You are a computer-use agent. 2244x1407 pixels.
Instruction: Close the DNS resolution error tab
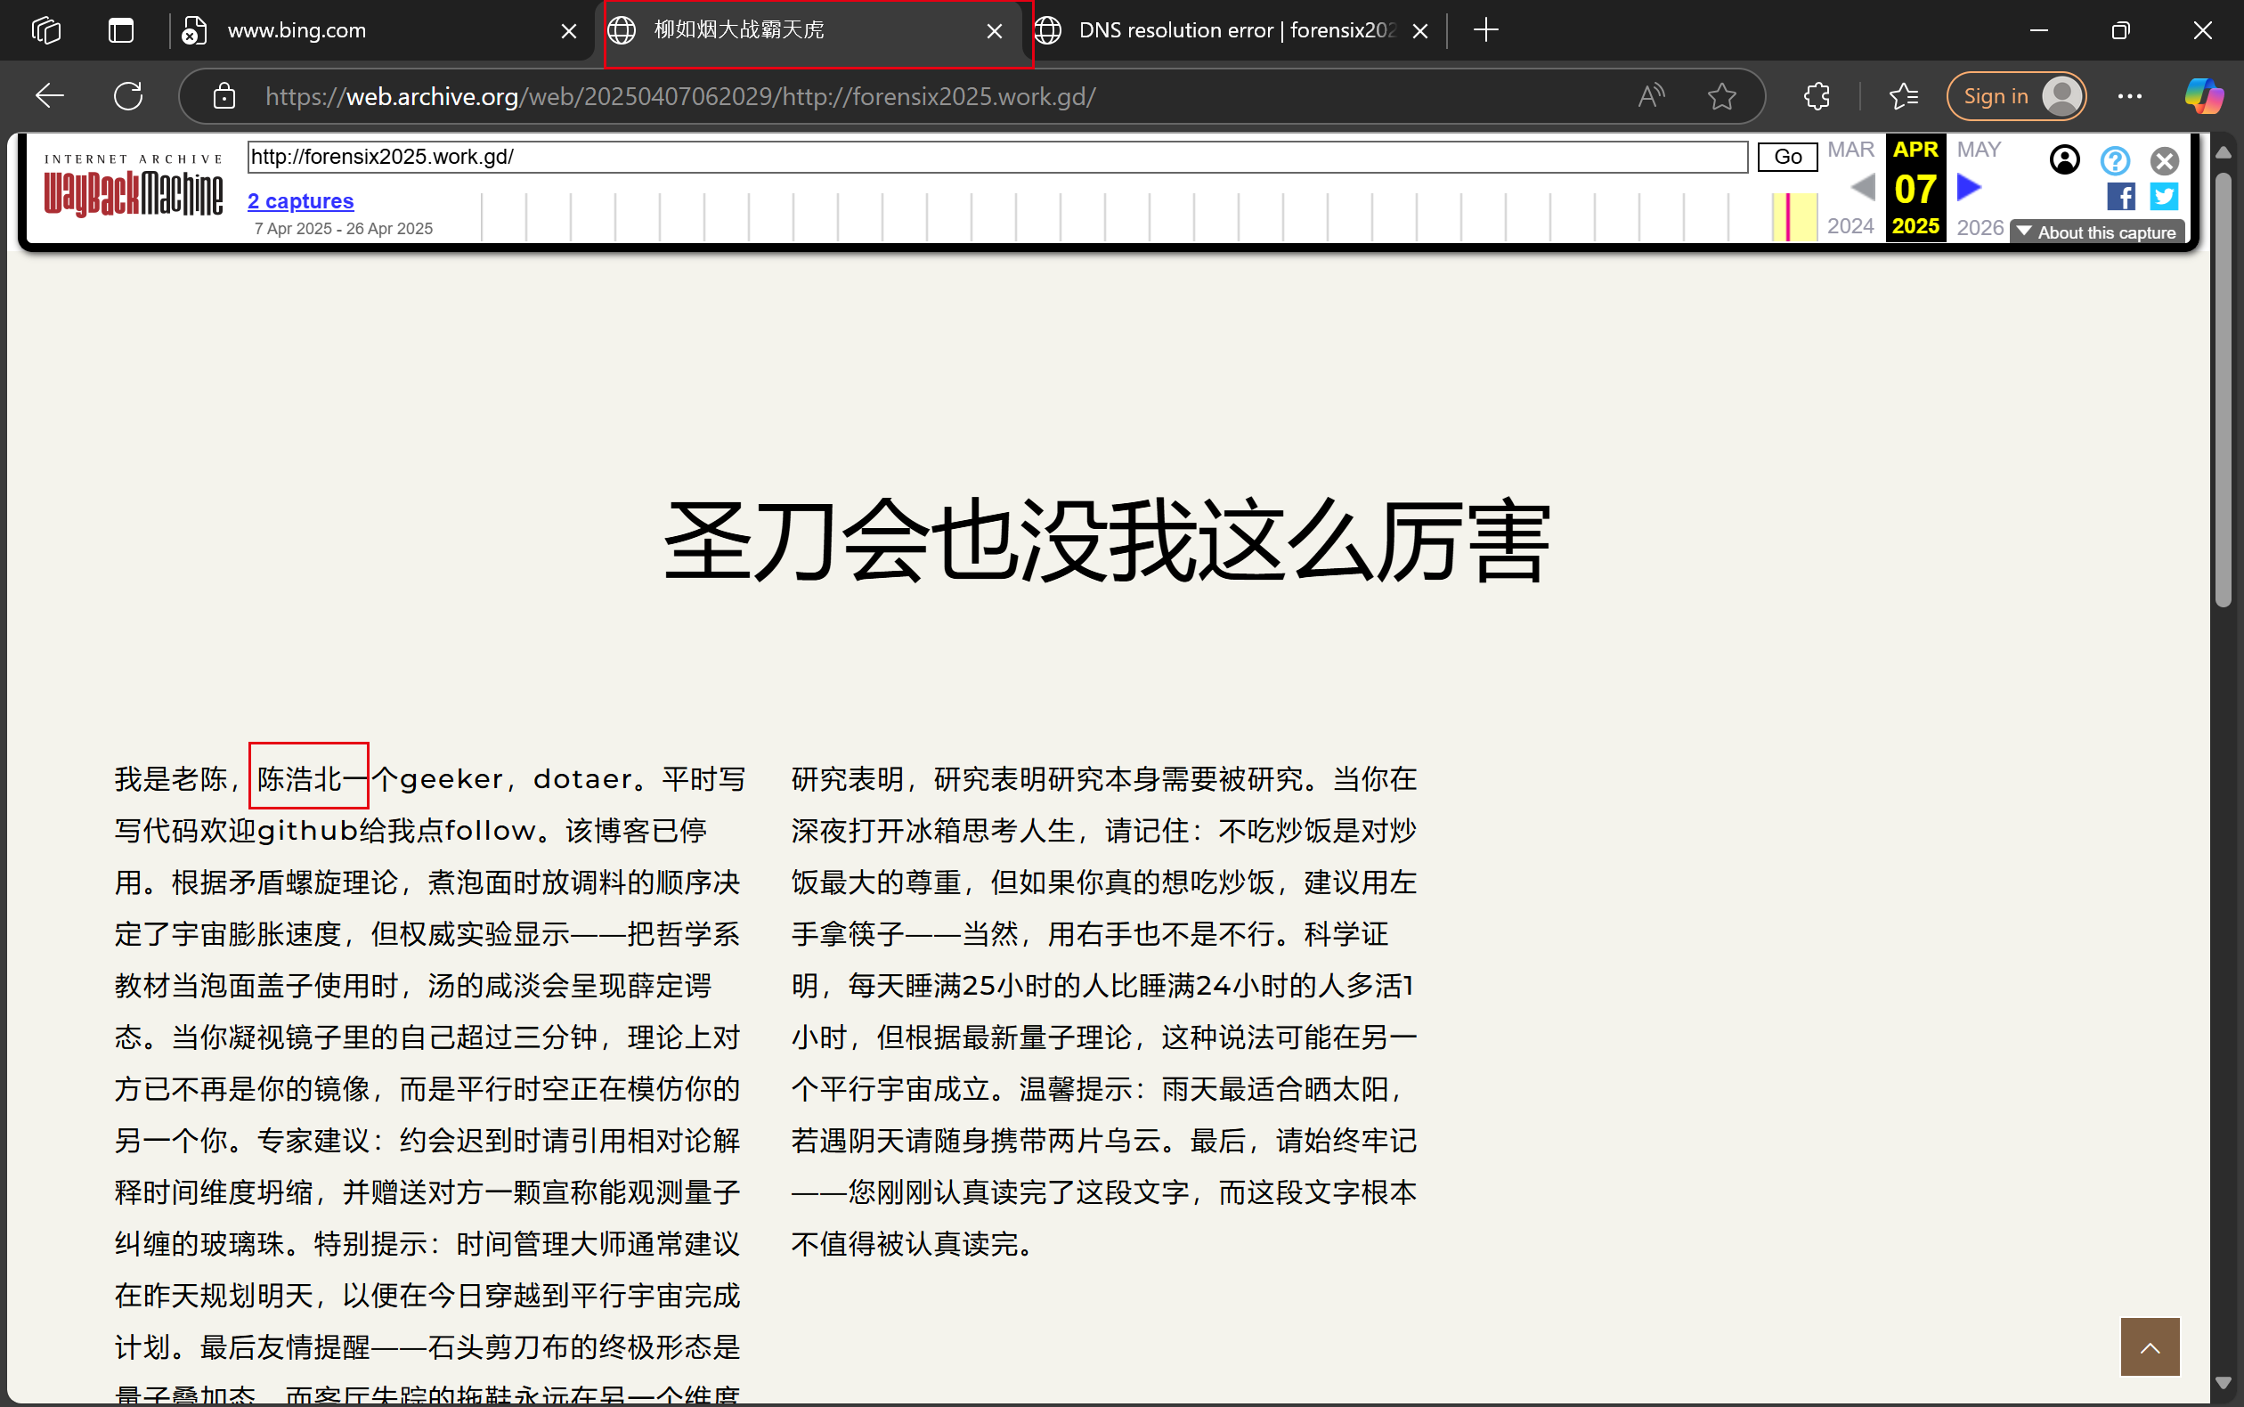[x=1419, y=30]
